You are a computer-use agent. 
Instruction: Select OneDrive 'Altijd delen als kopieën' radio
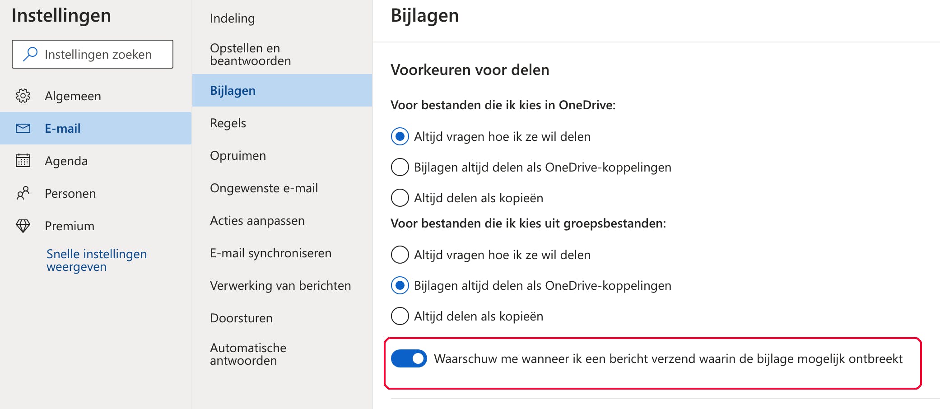coord(400,198)
